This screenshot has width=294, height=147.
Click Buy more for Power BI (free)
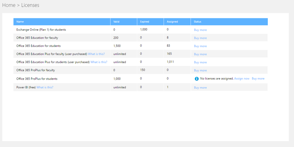(x=200, y=87)
